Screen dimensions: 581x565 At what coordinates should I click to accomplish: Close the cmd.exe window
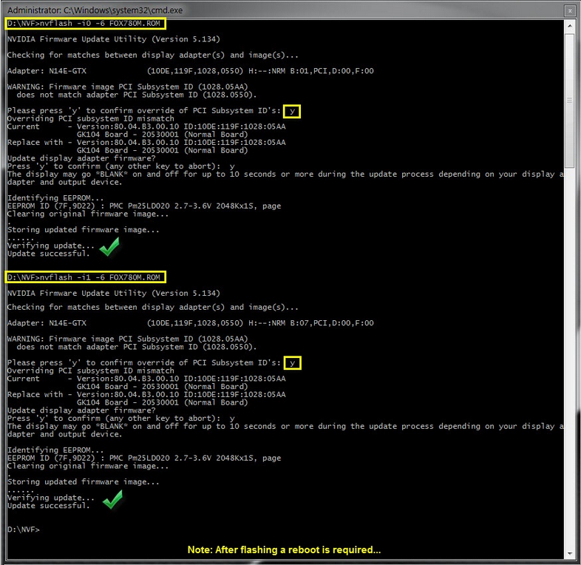569,11
